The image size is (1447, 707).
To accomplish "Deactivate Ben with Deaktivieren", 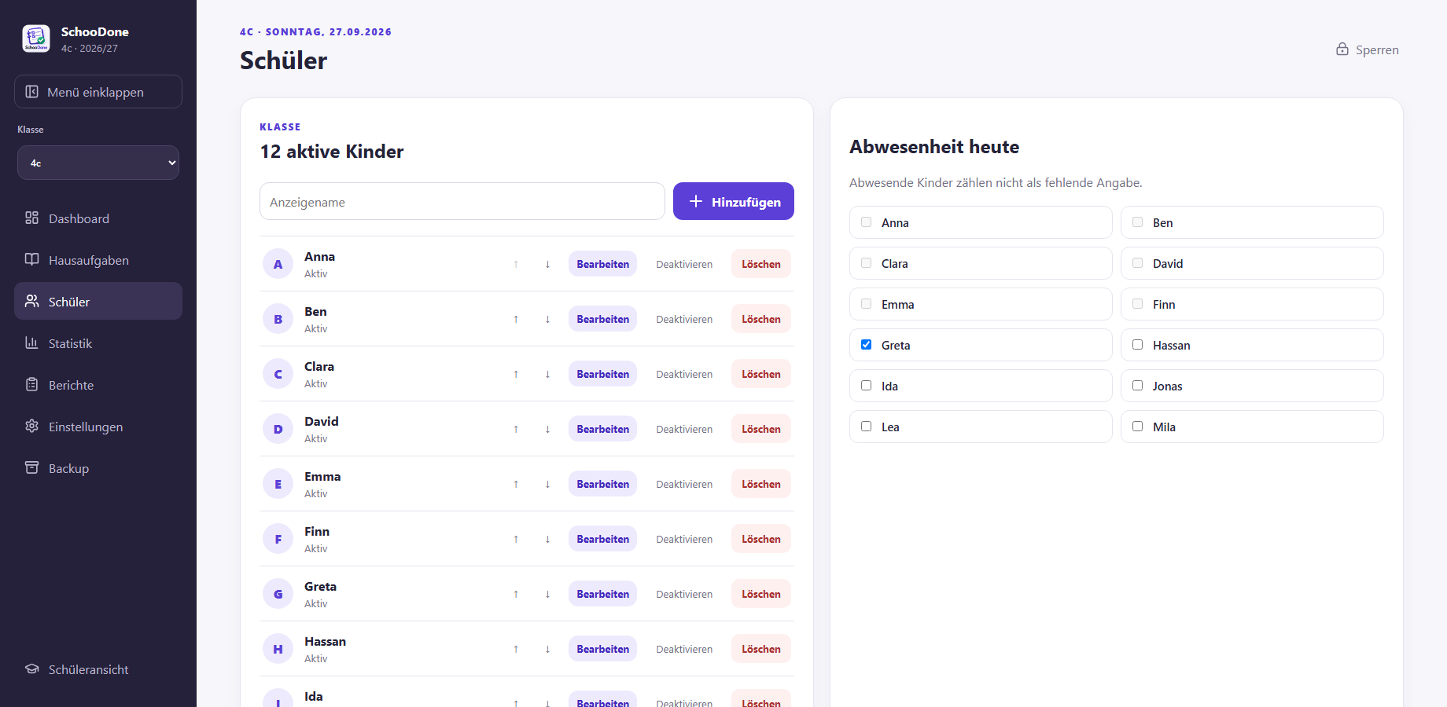I will tap(684, 319).
